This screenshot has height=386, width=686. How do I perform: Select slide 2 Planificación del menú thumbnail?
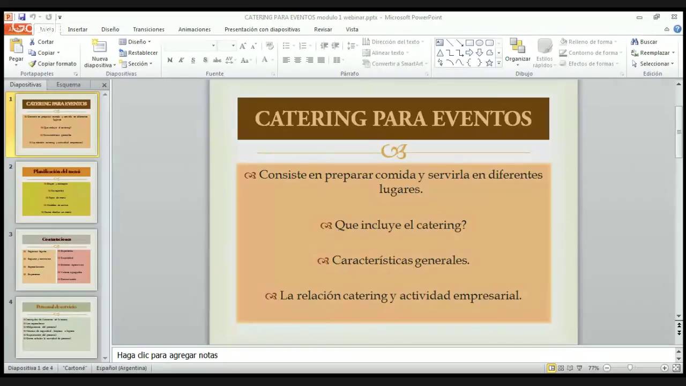56,192
